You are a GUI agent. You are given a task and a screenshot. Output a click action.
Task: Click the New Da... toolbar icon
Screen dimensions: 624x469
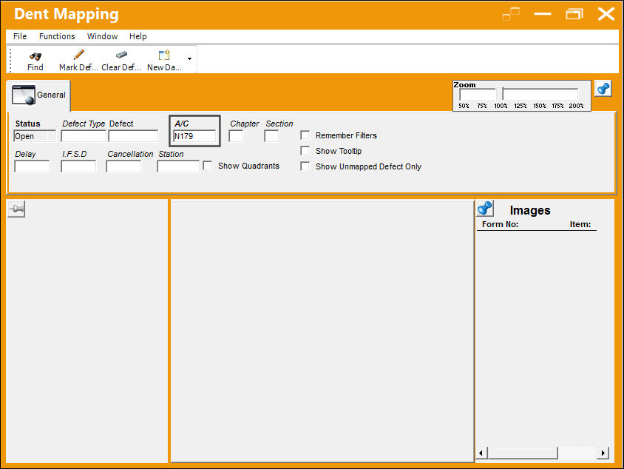click(x=164, y=55)
